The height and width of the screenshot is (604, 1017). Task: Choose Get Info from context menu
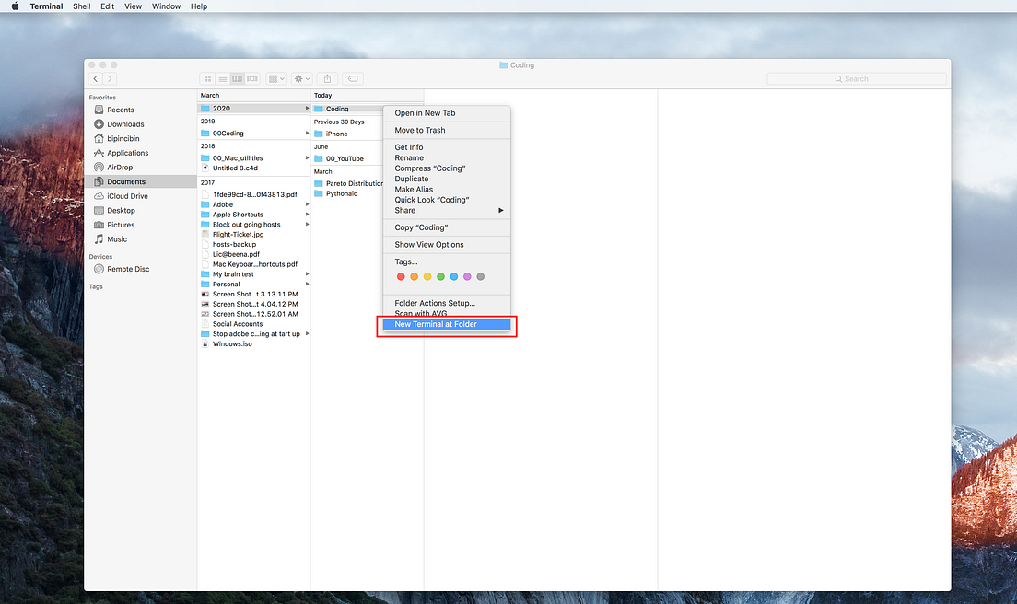coord(446,147)
